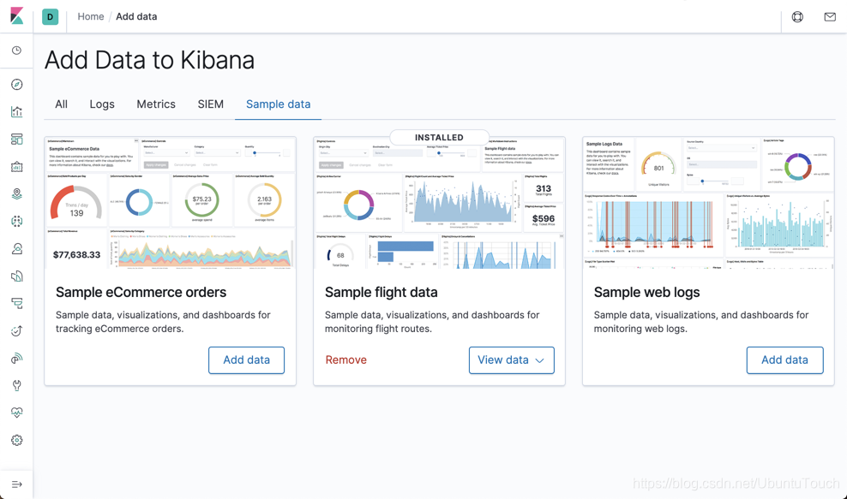Add data for Sample web logs
The image size is (847, 499).
pos(785,359)
